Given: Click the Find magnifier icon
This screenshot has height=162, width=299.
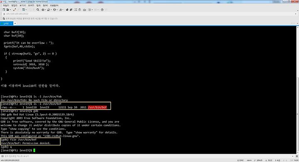Looking at the screenshot, I should point(37,10).
